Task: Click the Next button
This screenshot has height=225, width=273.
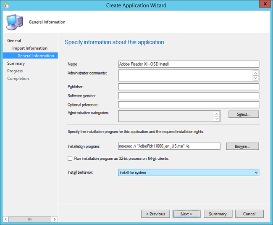Action: coord(186,214)
